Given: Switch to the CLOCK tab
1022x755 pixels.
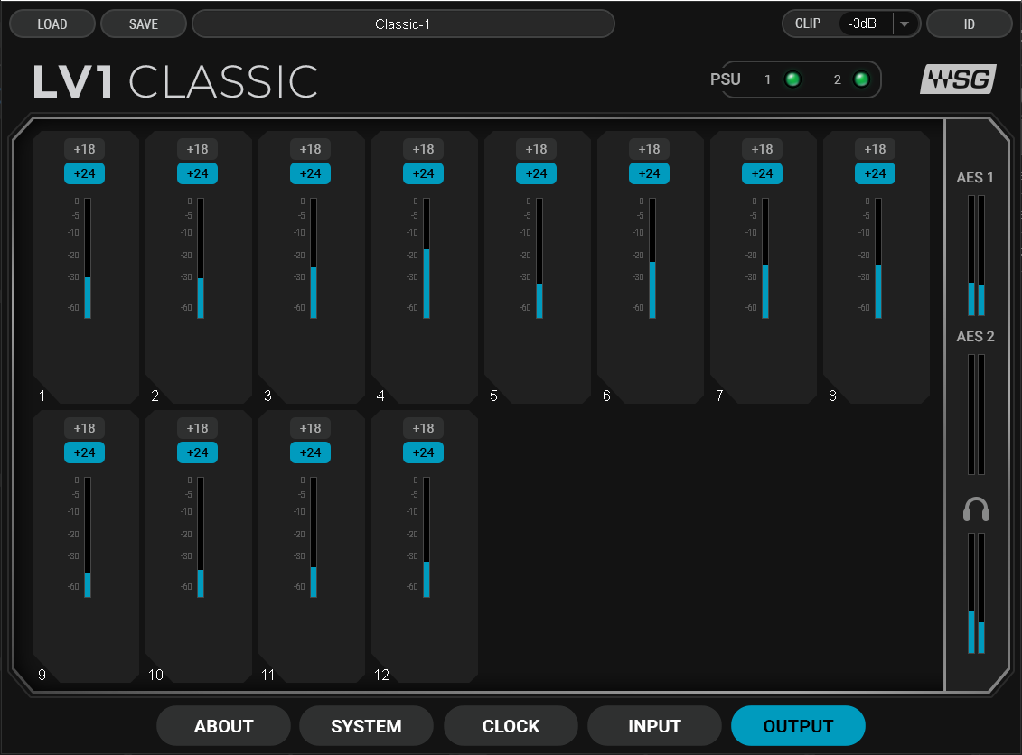Looking at the screenshot, I should [511, 726].
